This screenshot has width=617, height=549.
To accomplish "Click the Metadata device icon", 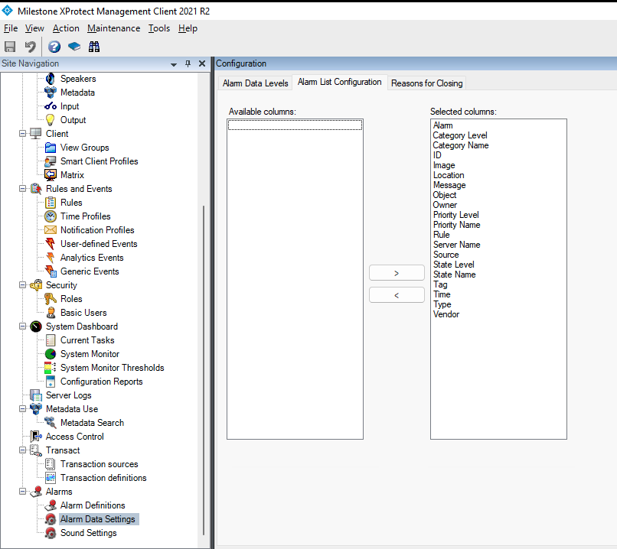I will coord(51,93).
